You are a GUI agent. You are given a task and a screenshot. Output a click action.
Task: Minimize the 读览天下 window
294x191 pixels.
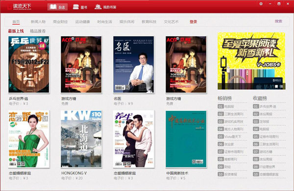pos(270,4)
